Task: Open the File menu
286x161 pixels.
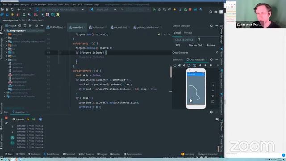Action: point(4,4)
